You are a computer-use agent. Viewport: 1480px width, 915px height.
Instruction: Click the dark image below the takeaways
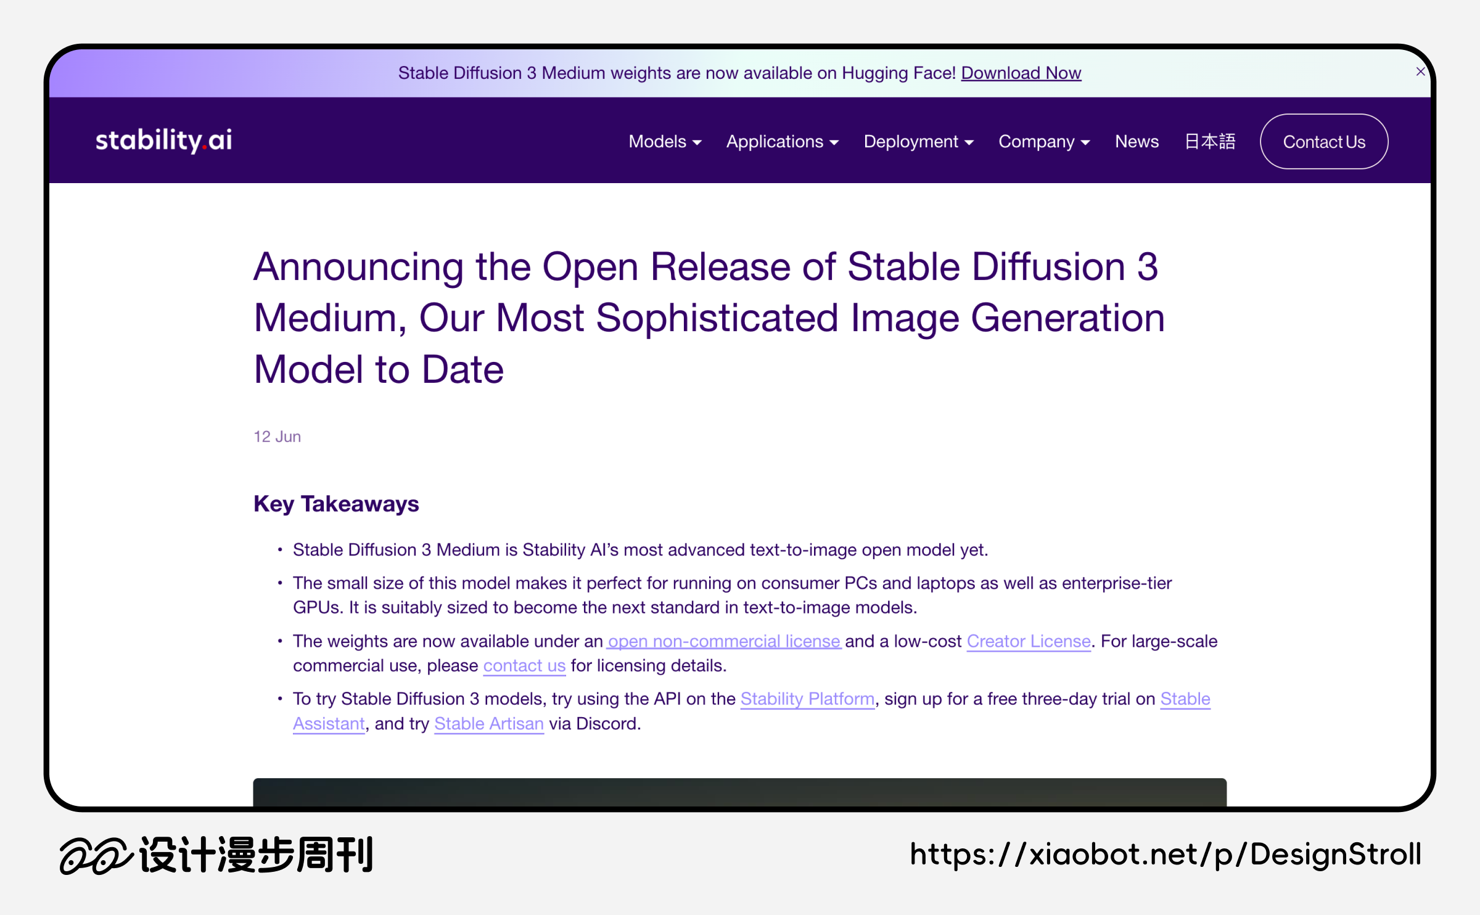(739, 792)
